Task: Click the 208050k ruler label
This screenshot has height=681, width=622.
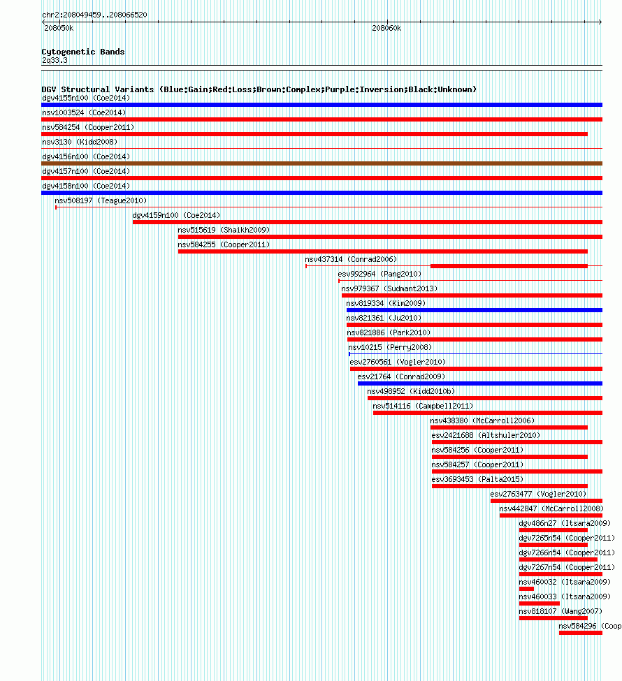Action: pos(59,28)
